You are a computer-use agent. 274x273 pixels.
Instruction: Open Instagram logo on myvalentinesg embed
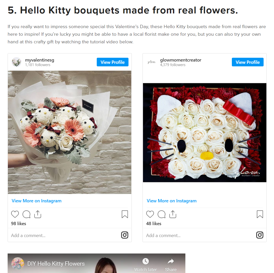point(125,235)
